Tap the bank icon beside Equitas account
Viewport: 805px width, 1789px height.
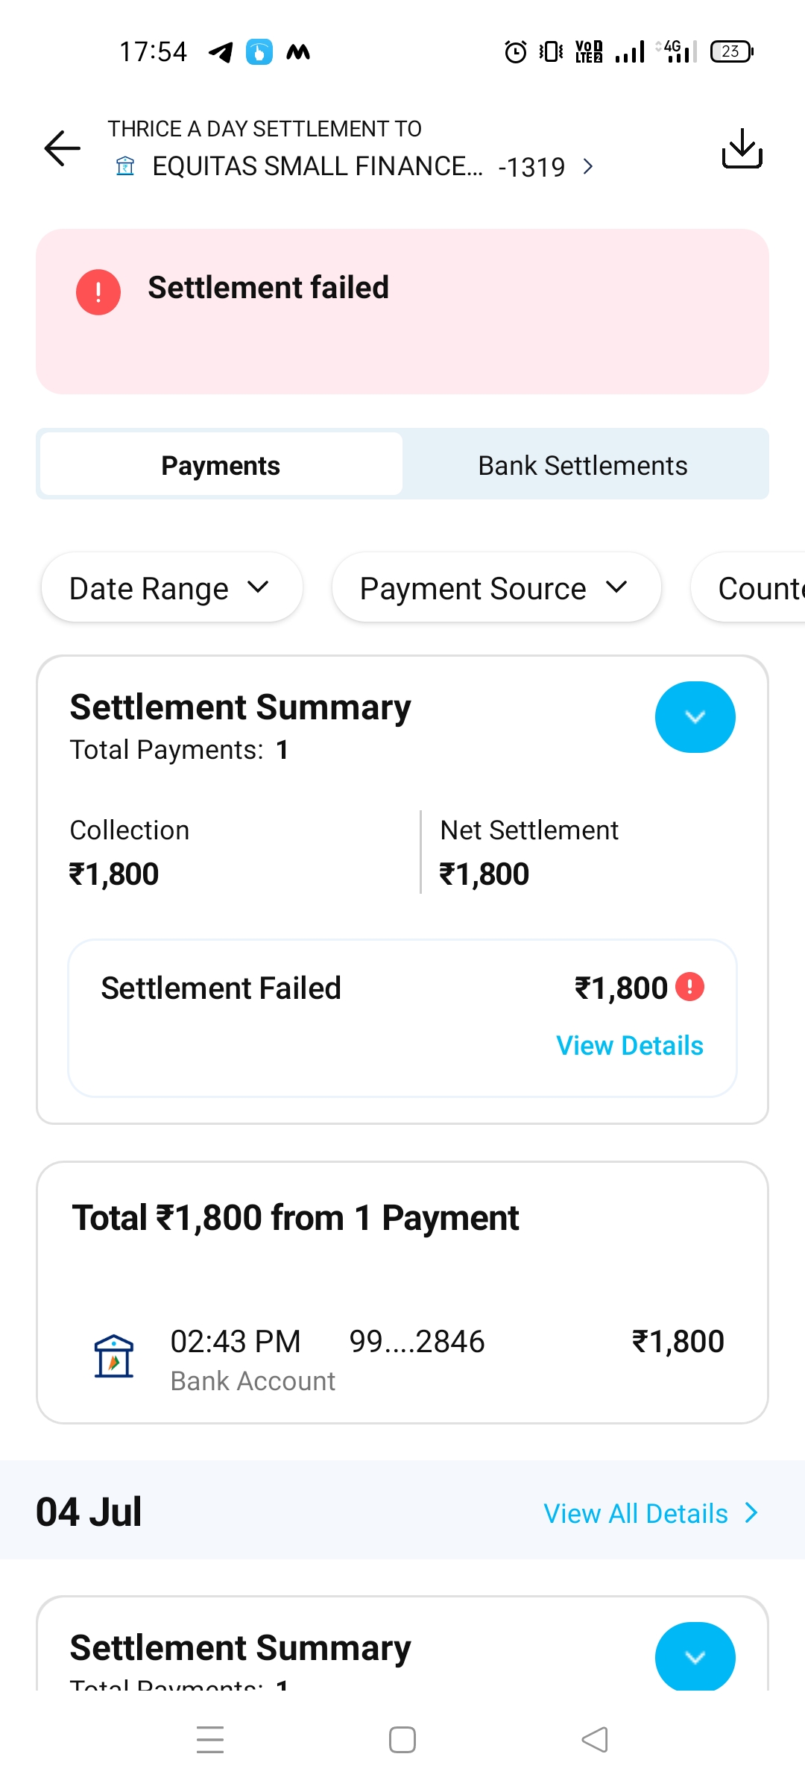pyautogui.click(x=125, y=166)
